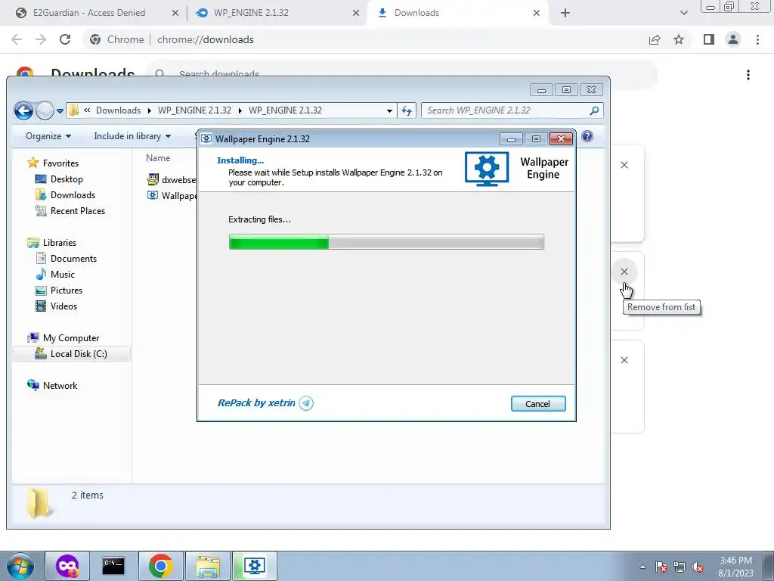Screen dimensions: 774x581
Task: Click the first WP_ENGINE 2.1.32 breadcrumb segment
Action: [x=194, y=110]
